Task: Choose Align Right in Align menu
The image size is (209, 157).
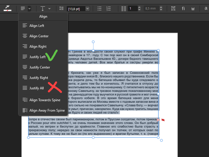Action: [x=43, y=46]
